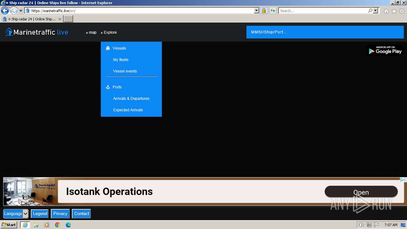
Task: Click the Ports anchor icon in menu
Action: (x=108, y=87)
